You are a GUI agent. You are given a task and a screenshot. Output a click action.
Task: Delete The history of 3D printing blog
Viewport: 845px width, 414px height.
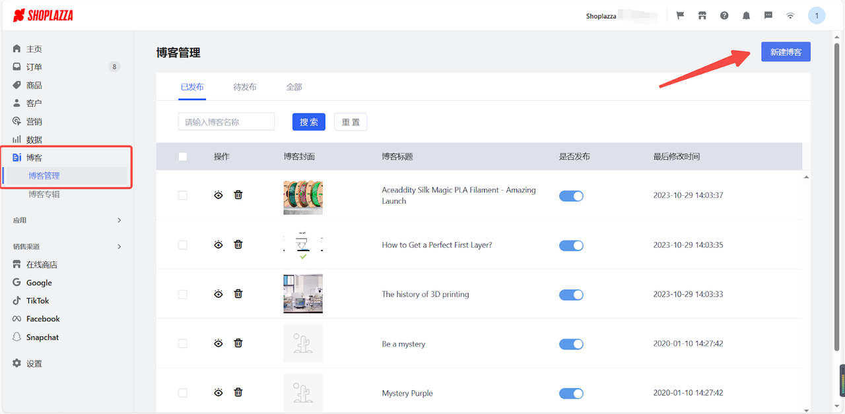point(238,294)
